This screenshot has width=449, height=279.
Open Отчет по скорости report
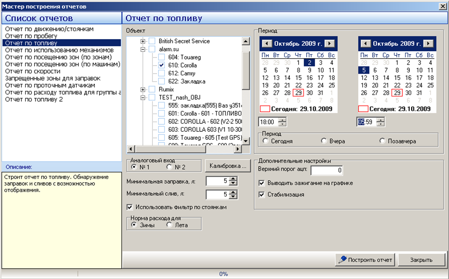point(33,71)
